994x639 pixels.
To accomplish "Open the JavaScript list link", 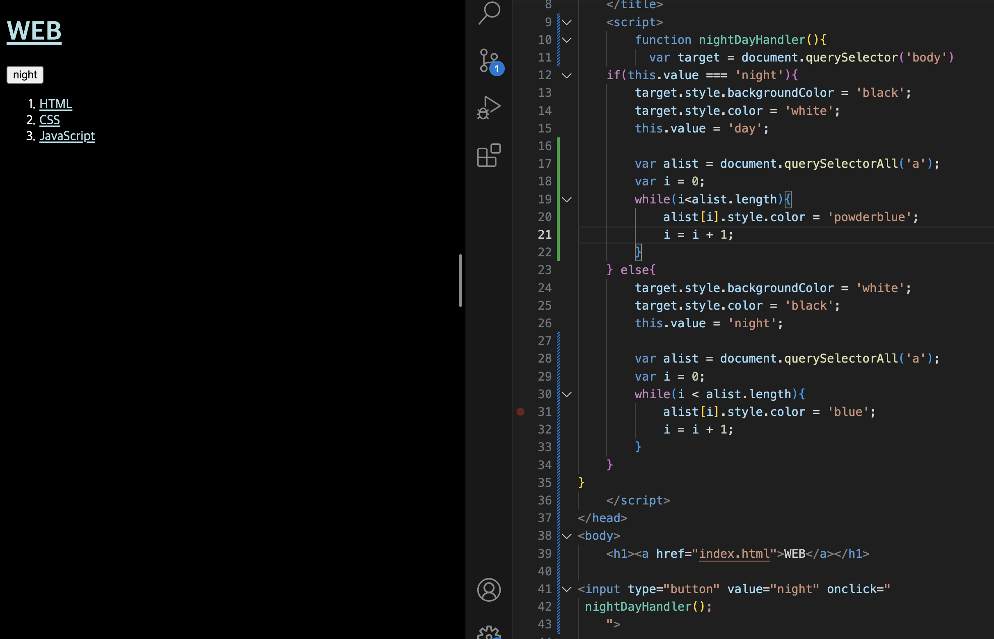I will click(67, 136).
